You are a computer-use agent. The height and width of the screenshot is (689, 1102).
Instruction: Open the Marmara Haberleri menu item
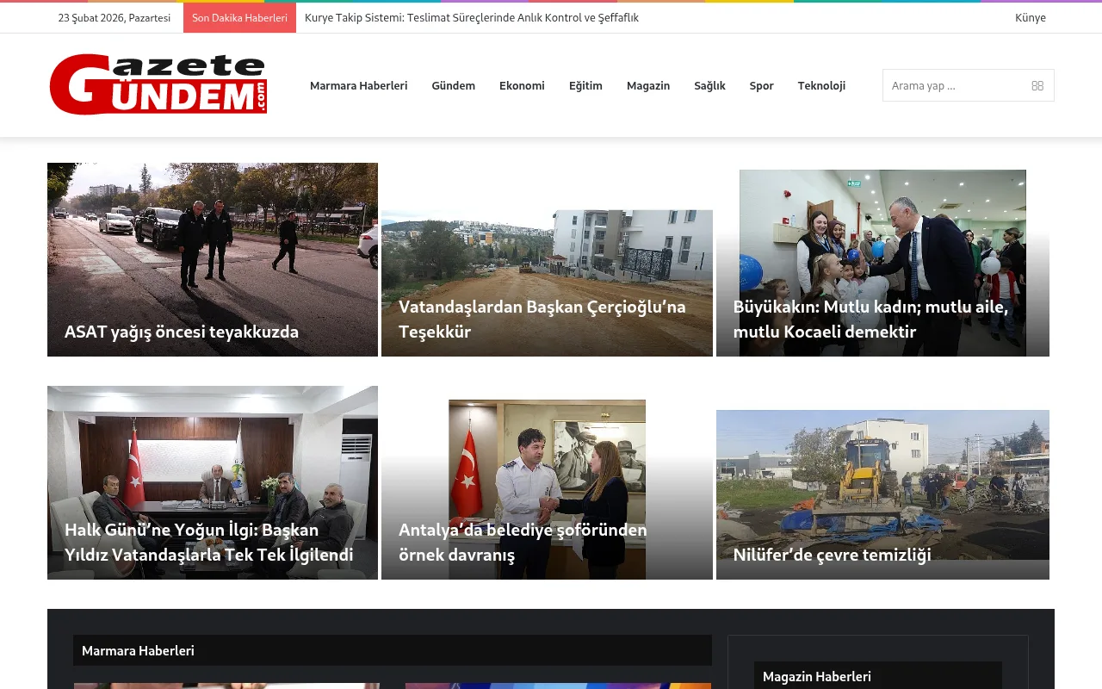point(358,85)
